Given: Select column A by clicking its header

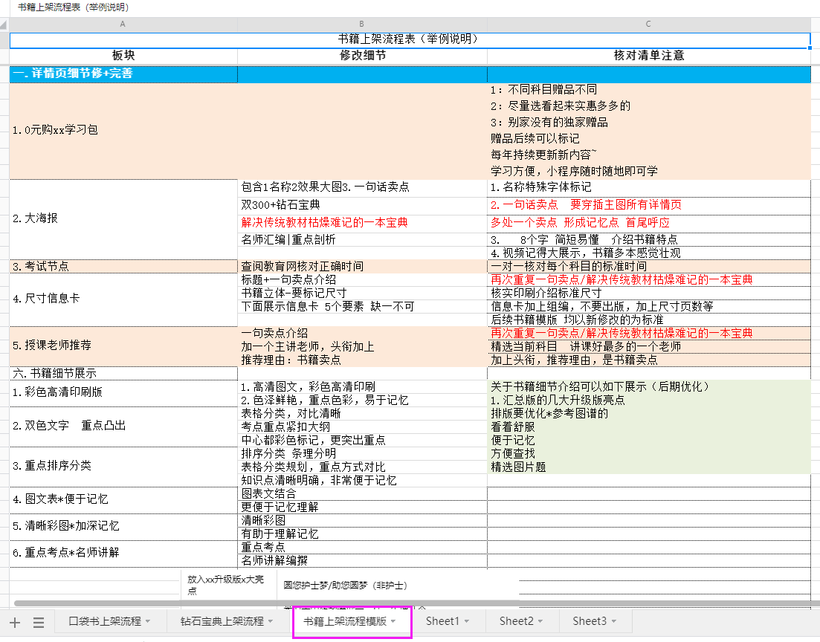Looking at the screenshot, I should (x=123, y=24).
